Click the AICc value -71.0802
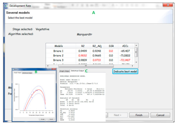 (125, 55)
